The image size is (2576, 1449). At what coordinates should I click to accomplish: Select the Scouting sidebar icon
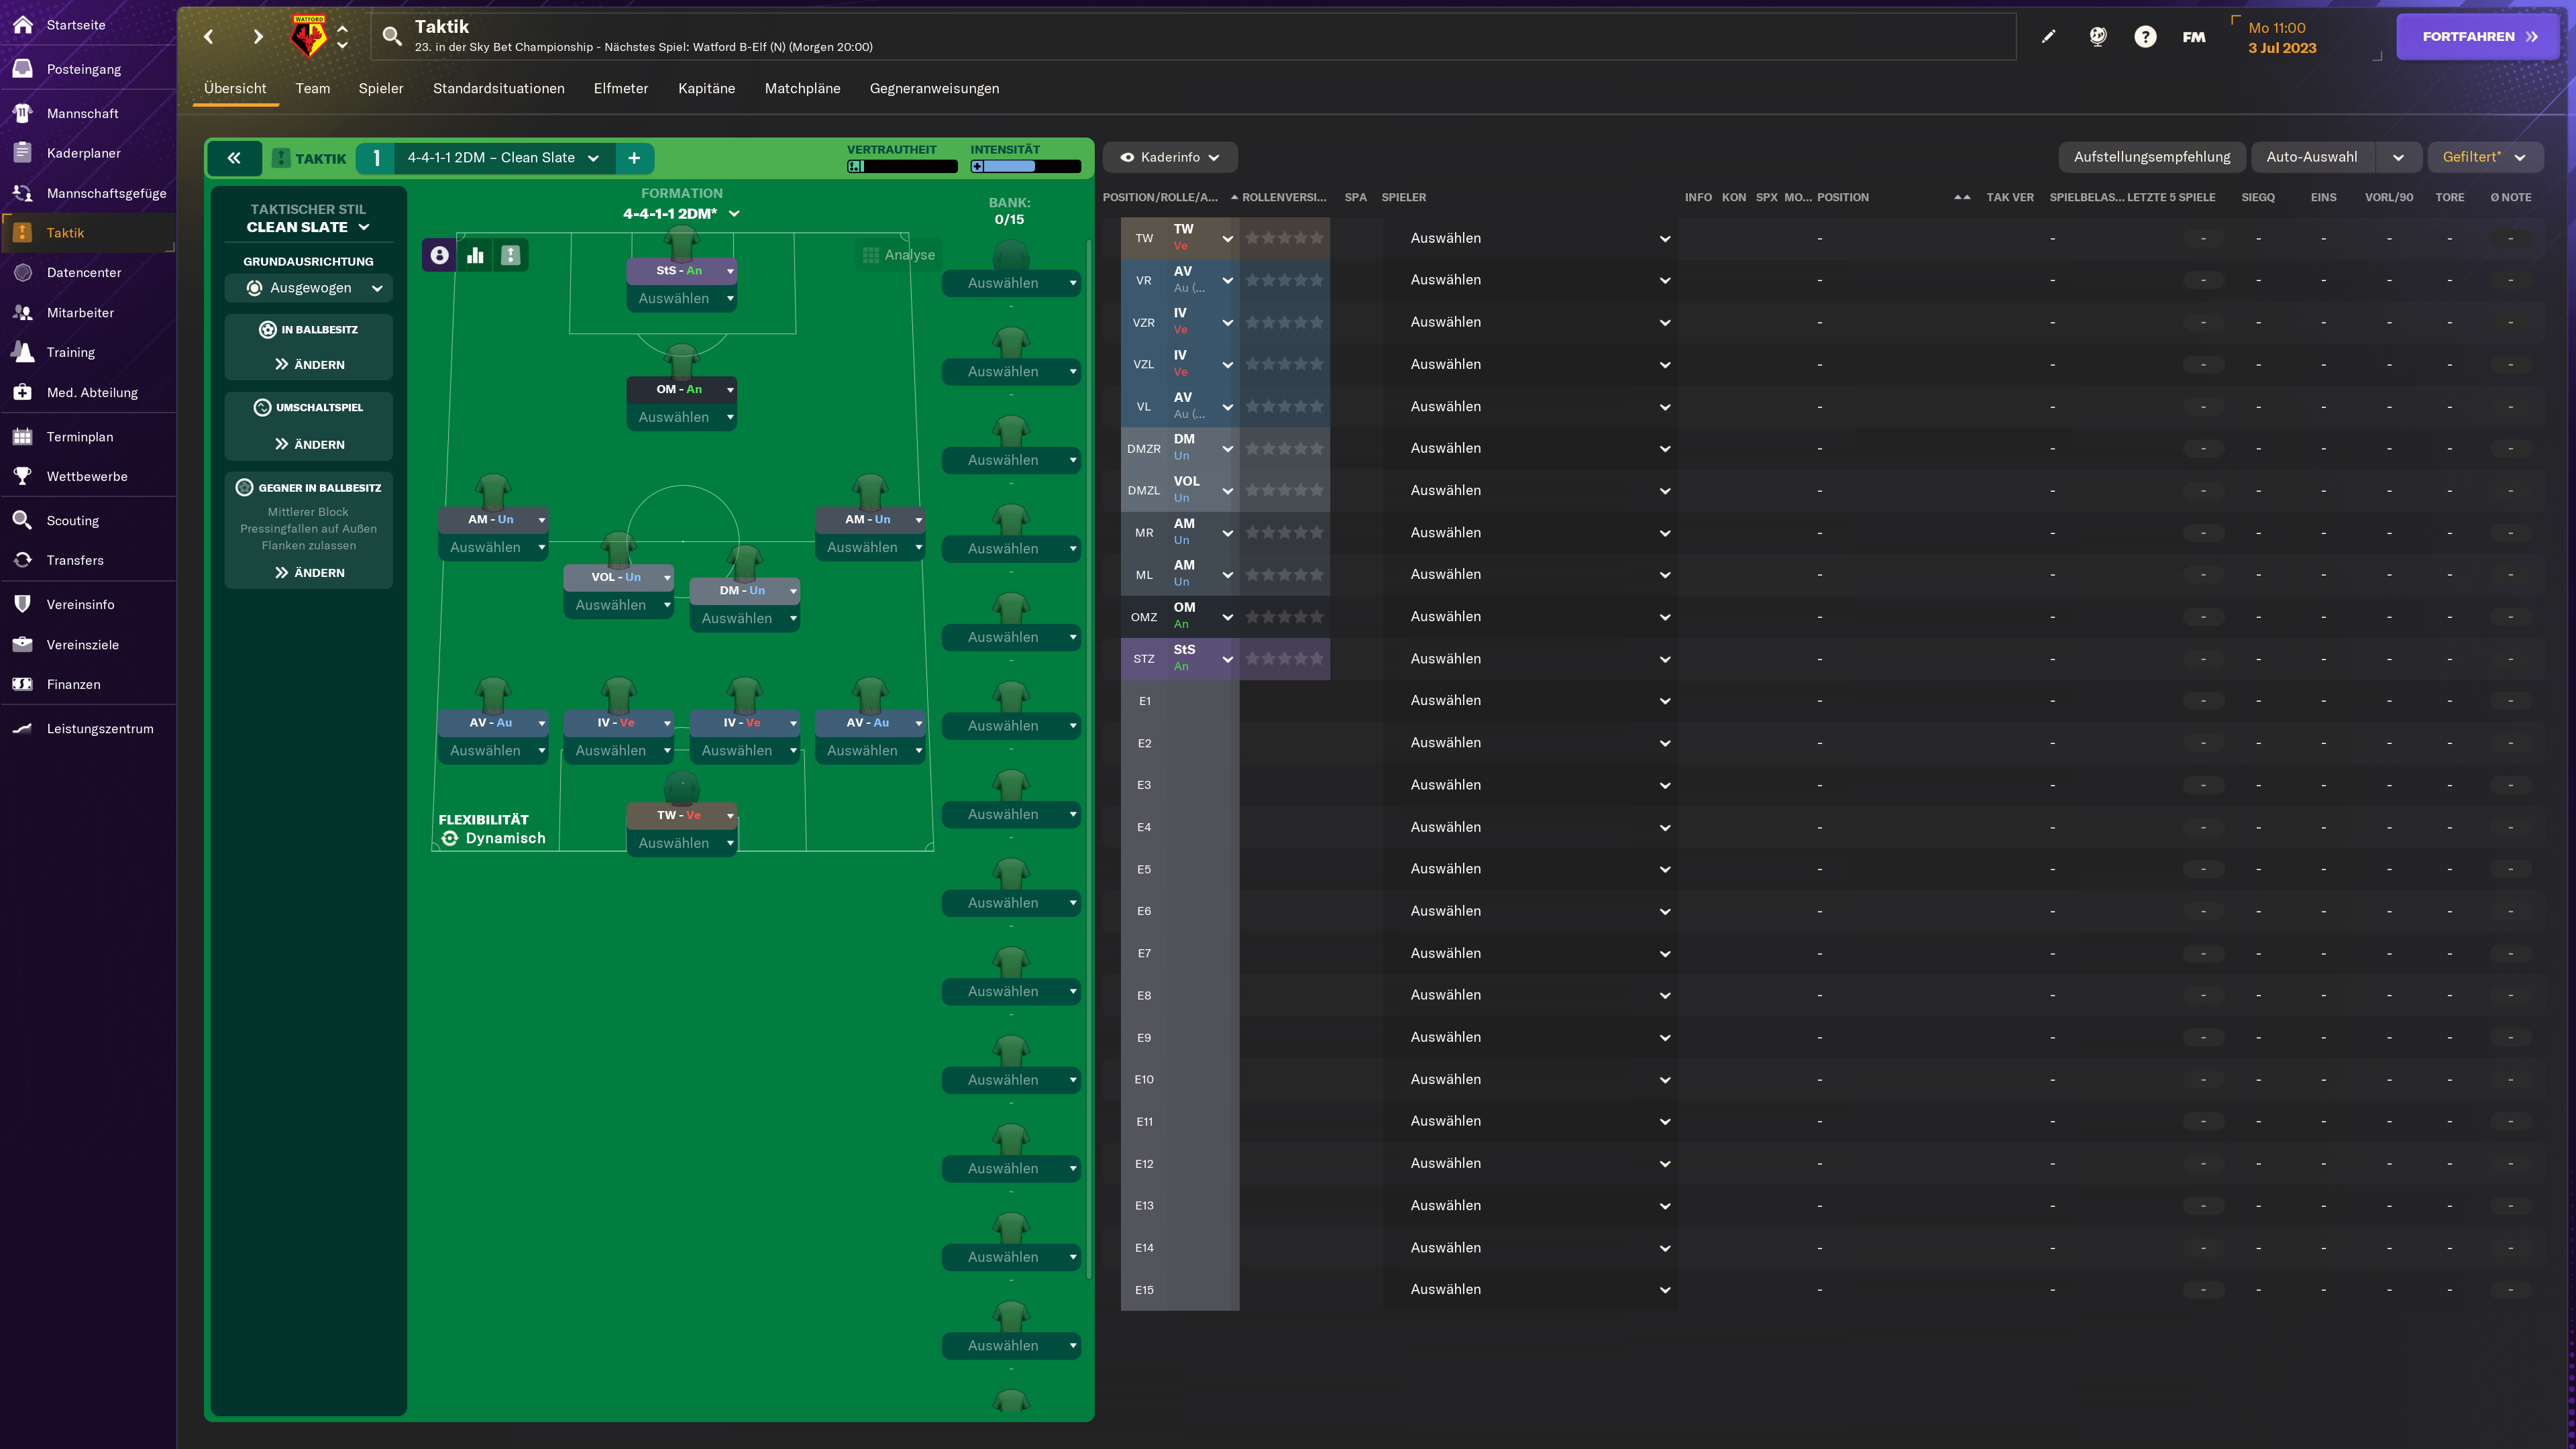click(22, 520)
